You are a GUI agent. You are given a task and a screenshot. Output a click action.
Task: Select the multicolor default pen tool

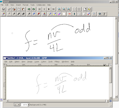pos(4,14)
